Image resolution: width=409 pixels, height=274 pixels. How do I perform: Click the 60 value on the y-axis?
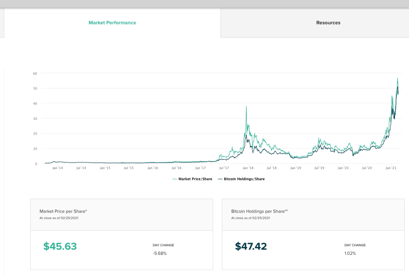pyautogui.click(x=35, y=73)
